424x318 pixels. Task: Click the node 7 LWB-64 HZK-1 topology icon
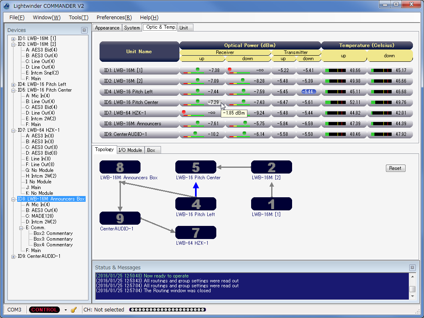tap(196, 232)
